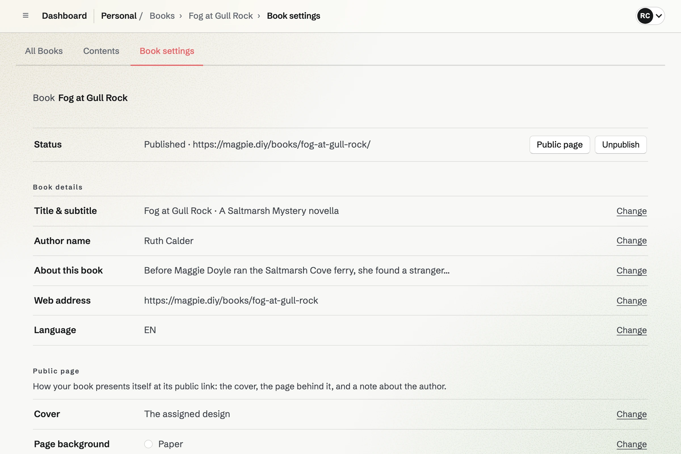This screenshot has width=681, height=454.
Task: Click the Public page button
Action: pos(559,144)
